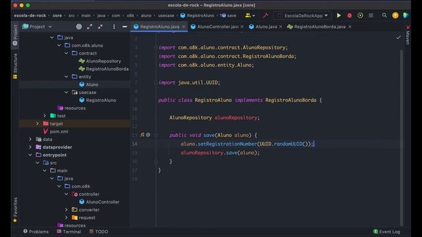Collapse the entity folder
The height and width of the screenshot is (237, 422).
coord(67,76)
